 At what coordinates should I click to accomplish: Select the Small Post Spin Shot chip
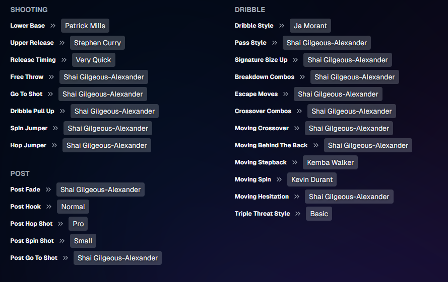coord(83,241)
